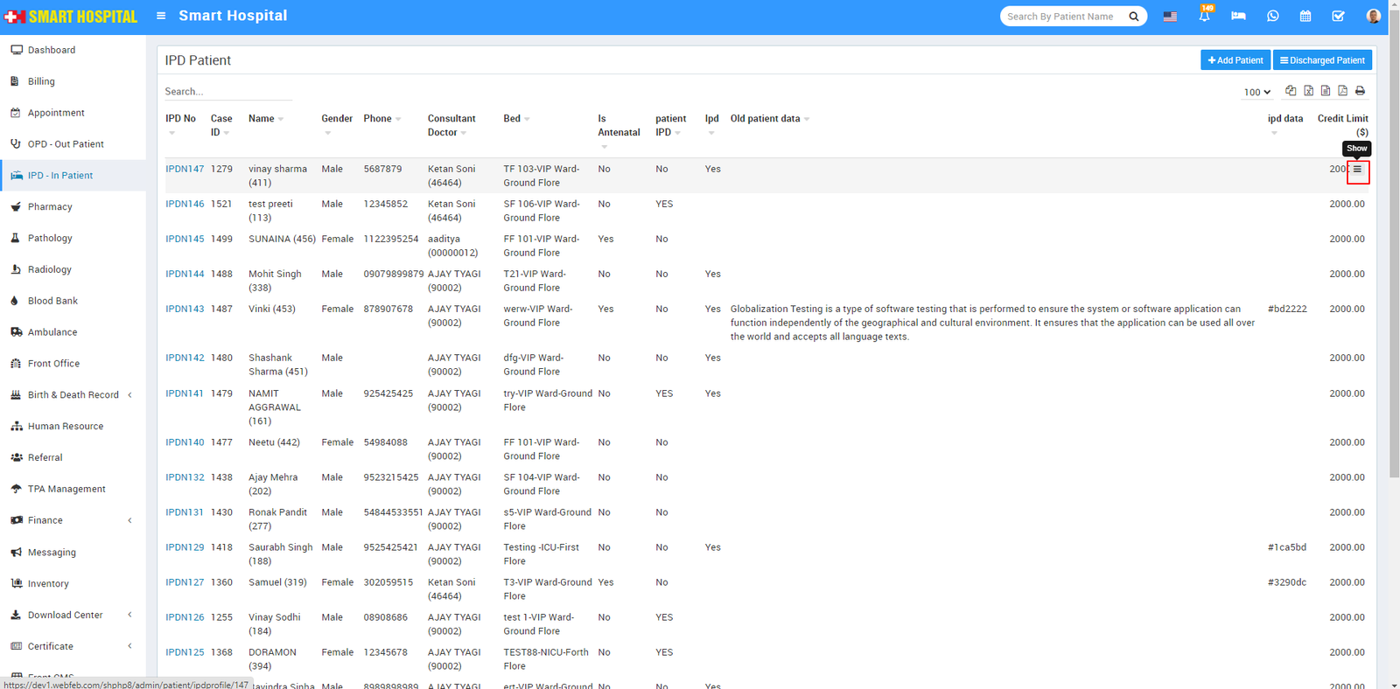Go to Pharmacy in the sidebar

tap(50, 207)
